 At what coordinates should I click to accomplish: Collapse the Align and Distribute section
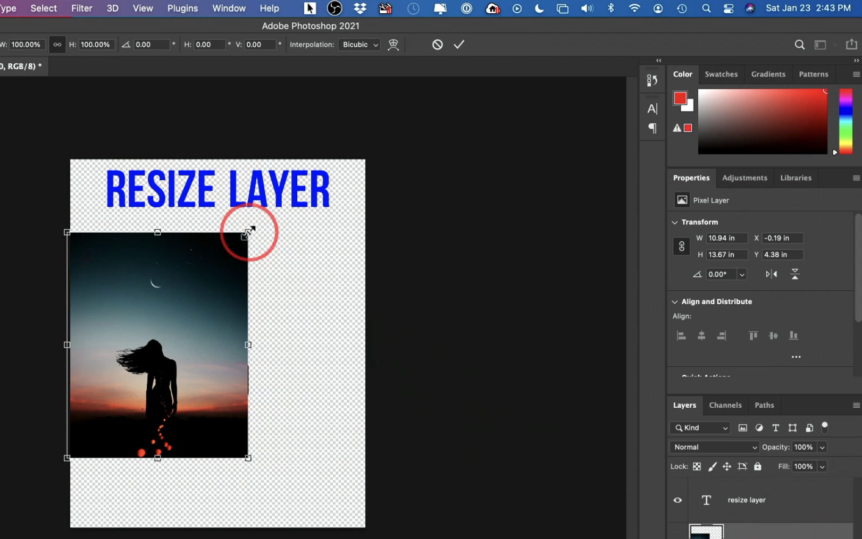(x=675, y=302)
